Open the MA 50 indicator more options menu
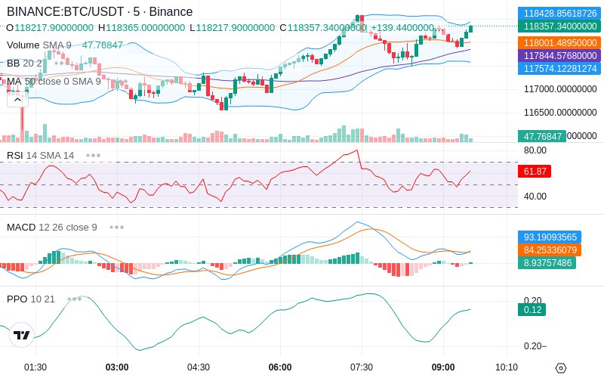Viewport: 604px width, 378px height. (x=121, y=82)
